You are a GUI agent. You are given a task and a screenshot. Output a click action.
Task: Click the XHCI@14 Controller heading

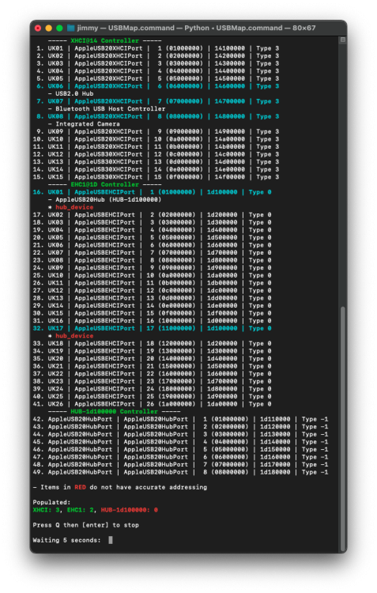point(105,40)
